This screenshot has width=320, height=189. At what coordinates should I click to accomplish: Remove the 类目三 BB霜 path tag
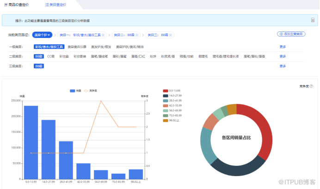[171, 35]
